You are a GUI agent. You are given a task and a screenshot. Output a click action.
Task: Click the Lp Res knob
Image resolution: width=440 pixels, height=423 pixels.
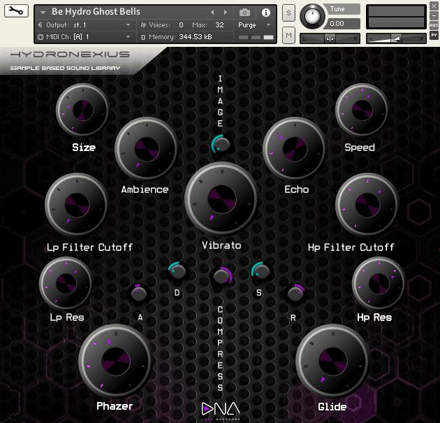(66, 283)
